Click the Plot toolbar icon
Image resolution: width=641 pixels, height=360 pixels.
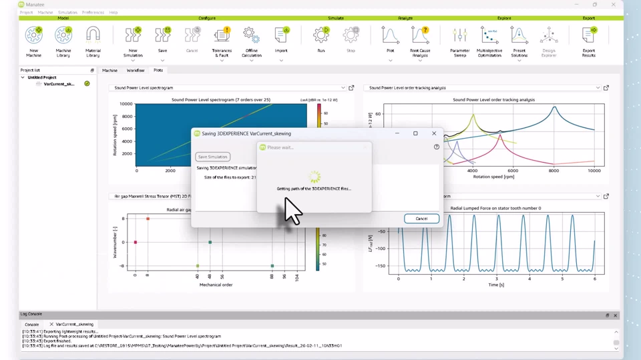(x=391, y=39)
